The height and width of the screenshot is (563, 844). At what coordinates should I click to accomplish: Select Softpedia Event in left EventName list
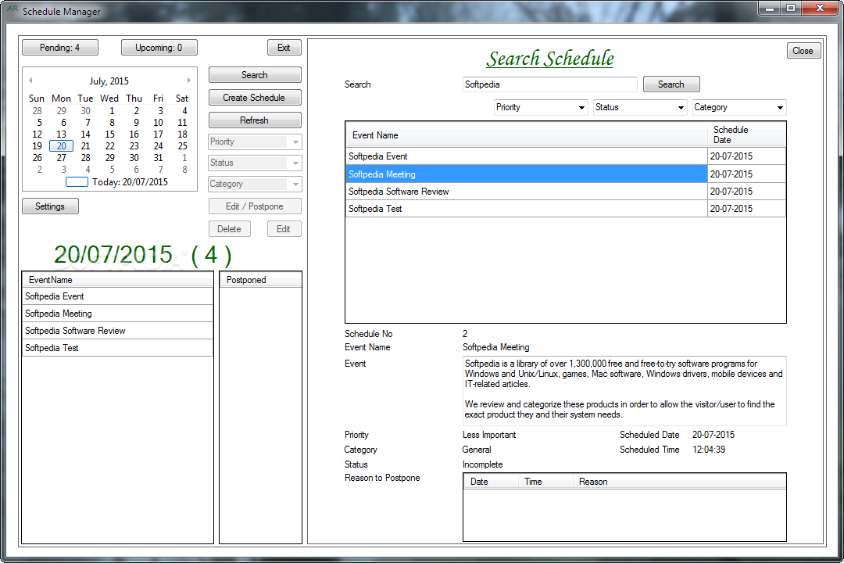coord(117,296)
